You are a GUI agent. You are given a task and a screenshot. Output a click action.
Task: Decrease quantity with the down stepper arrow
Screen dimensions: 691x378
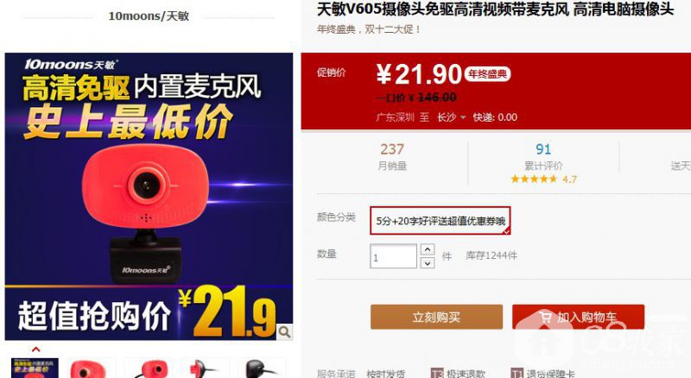pyautogui.click(x=427, y=263)
